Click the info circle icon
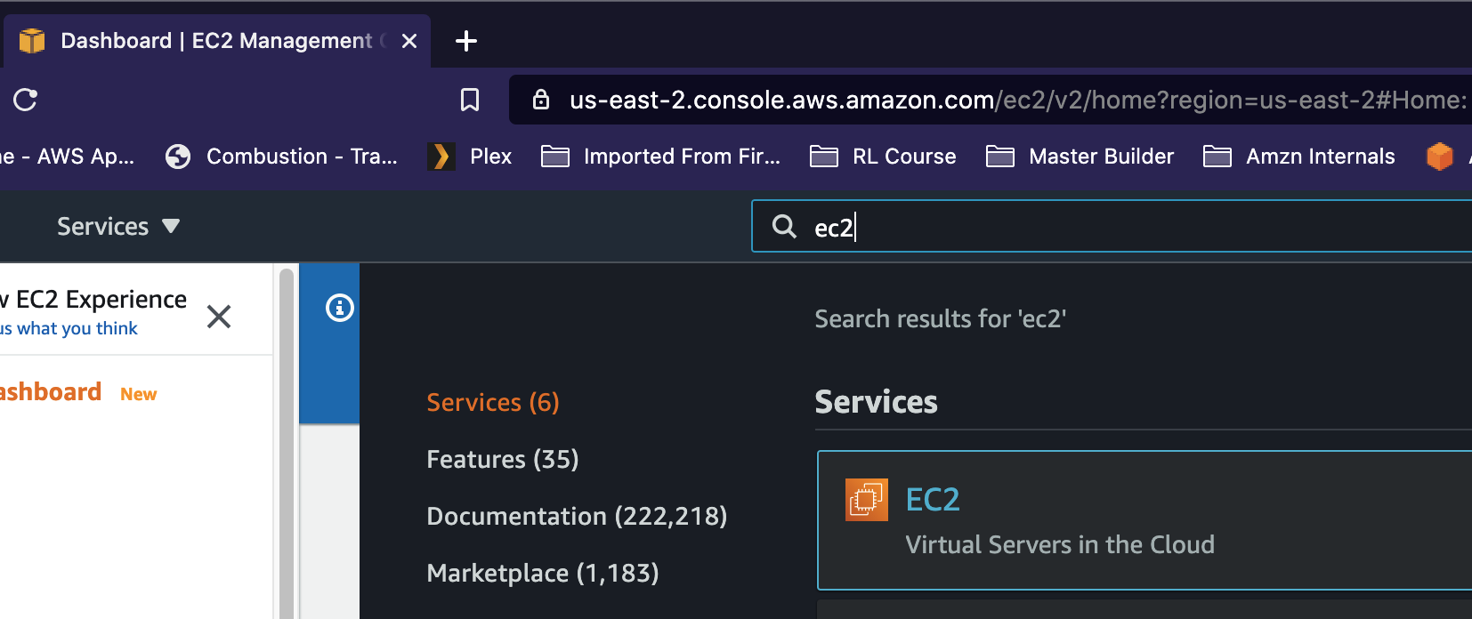 [x=340, y=308]
